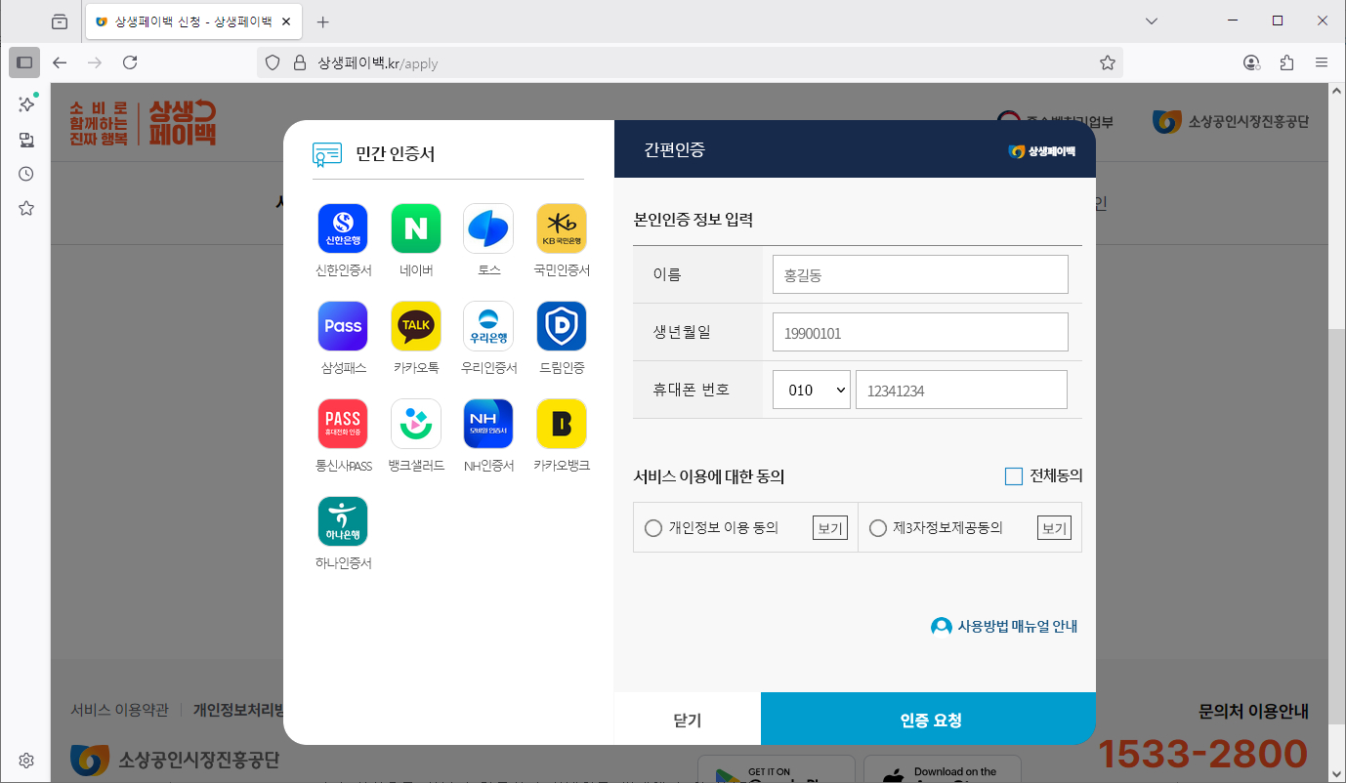Screen dimensions: 1346x783
Task: Choose the 통신사PASS icon
Action: (x=343, y=424)
